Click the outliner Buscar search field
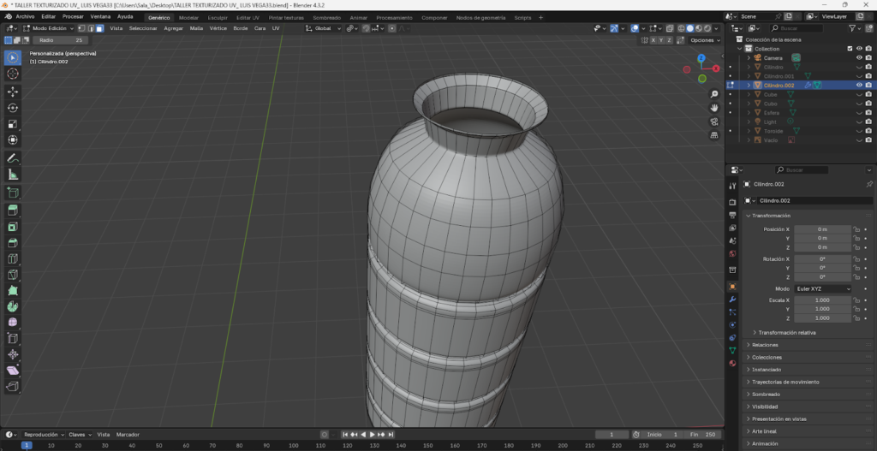 coord(796,28)
